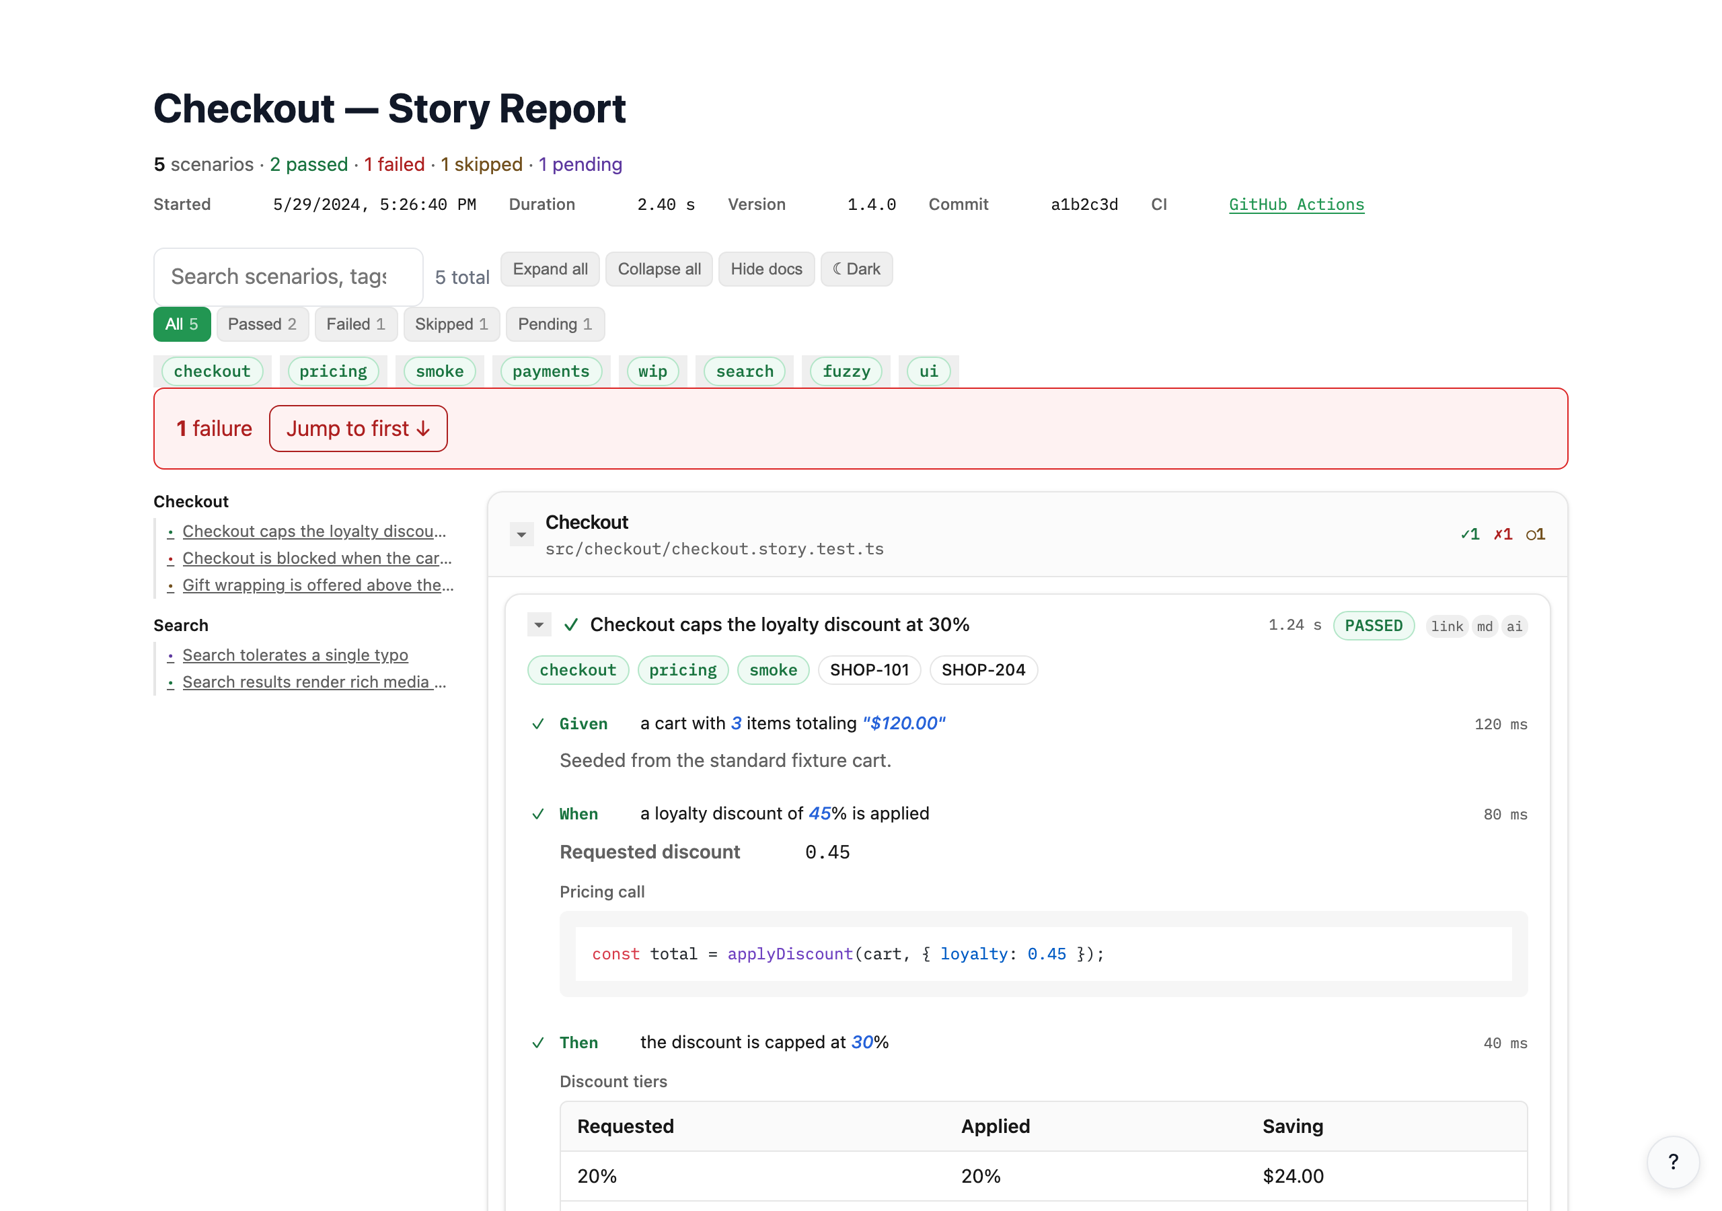Viewport: 1722px width, 1211px height.
Task: Toggle the smoke tag filter chip
Action: coord(439,371)
